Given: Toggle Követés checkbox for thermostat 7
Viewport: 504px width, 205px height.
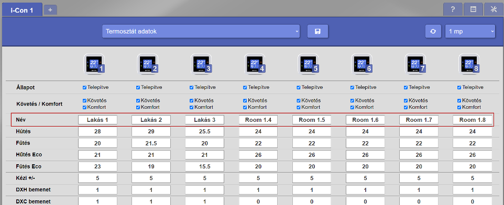Looking at the screenshot, I should point(406,100).
